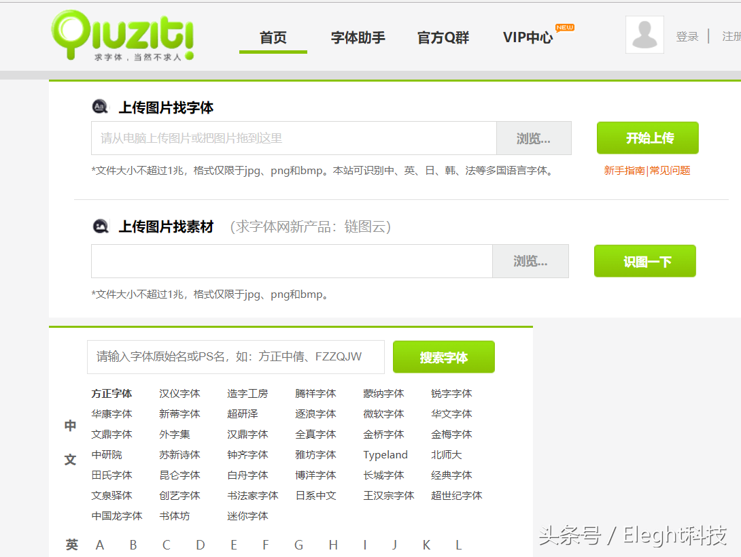
Task: Open the 新手指南 link
Action: [624, 170]
